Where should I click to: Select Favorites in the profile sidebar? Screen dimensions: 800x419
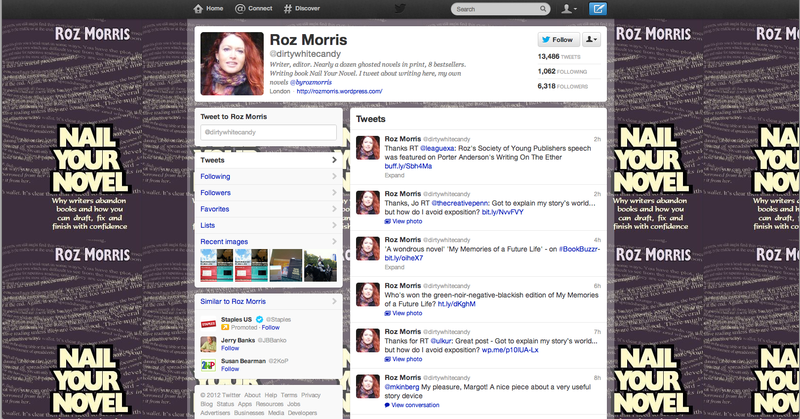tap(269, 209)
